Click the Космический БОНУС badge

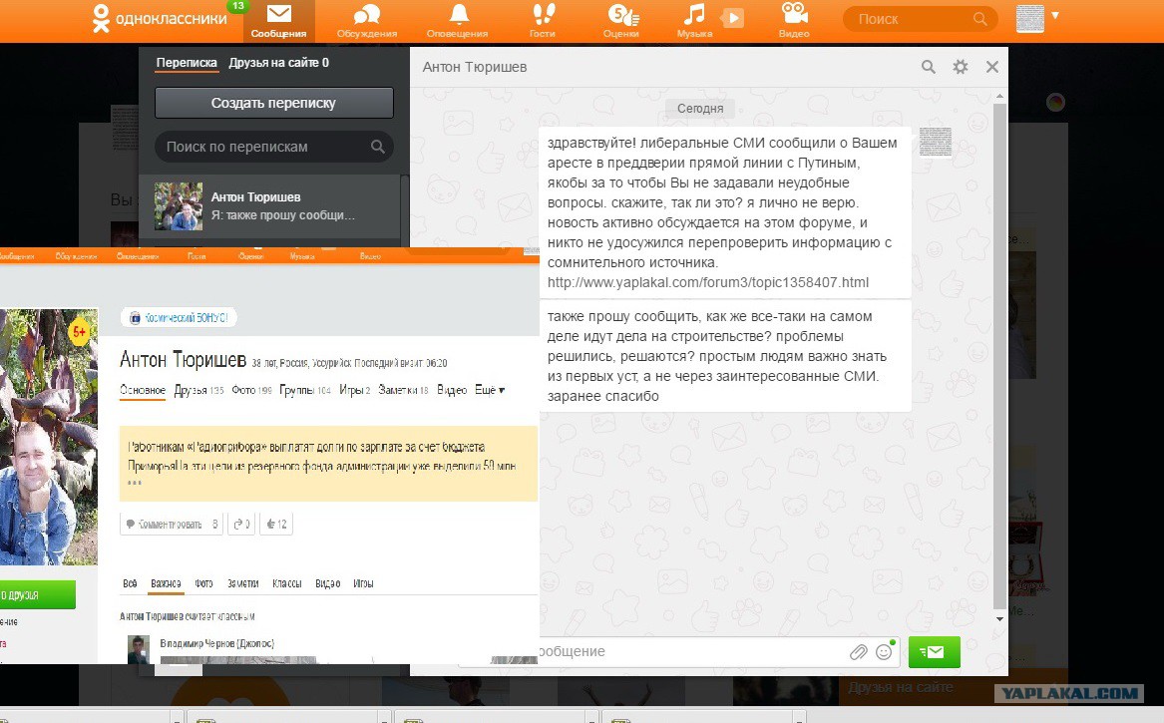pos(179,318)
